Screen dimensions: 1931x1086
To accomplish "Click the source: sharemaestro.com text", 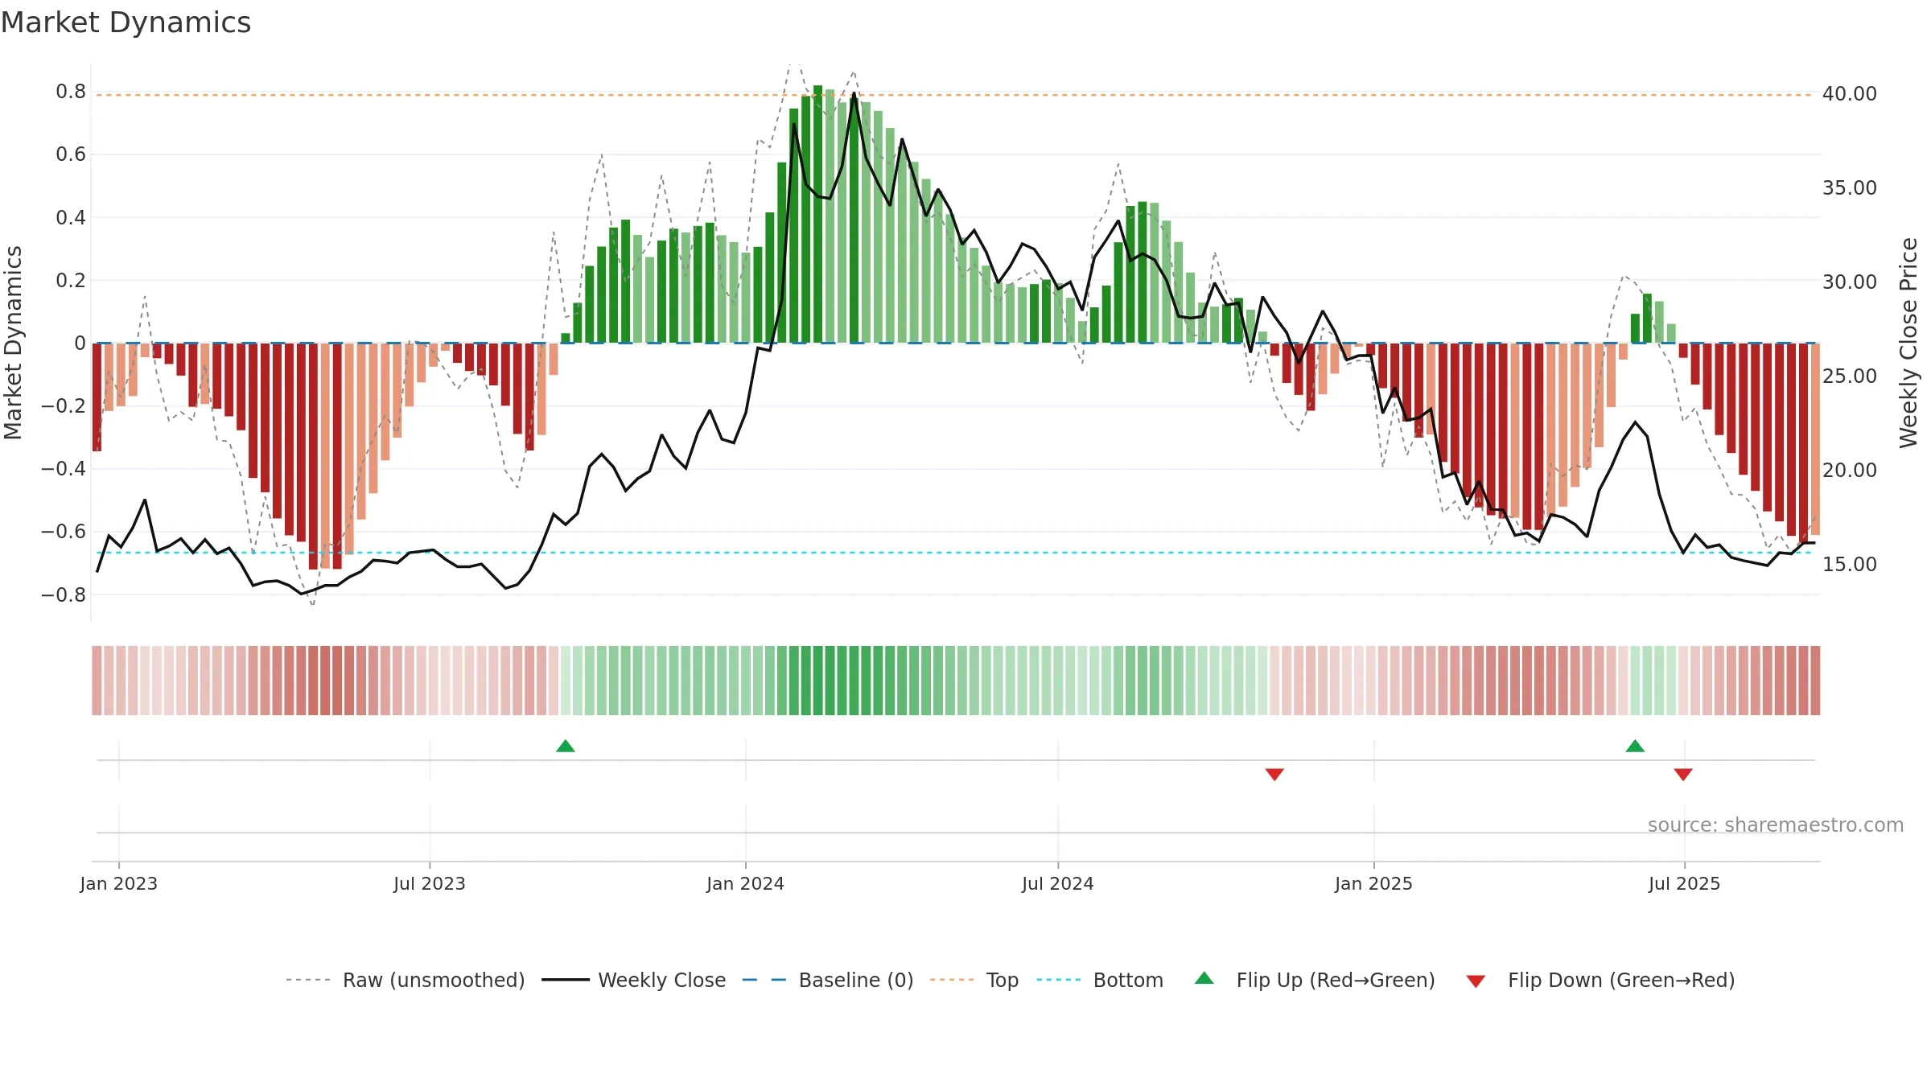I will [1776, 825].
